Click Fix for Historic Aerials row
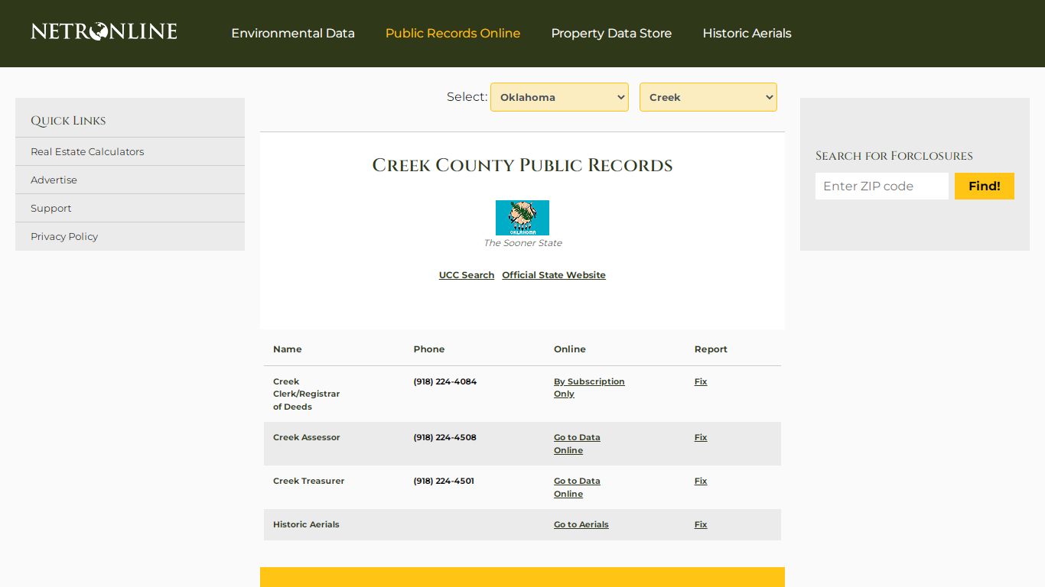The image size is (1045, 587). (701, 524)
